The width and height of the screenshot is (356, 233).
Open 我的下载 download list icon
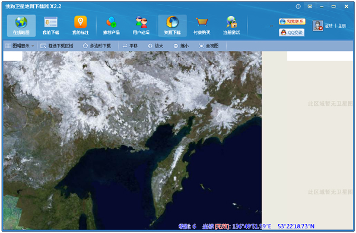[50, 22]
